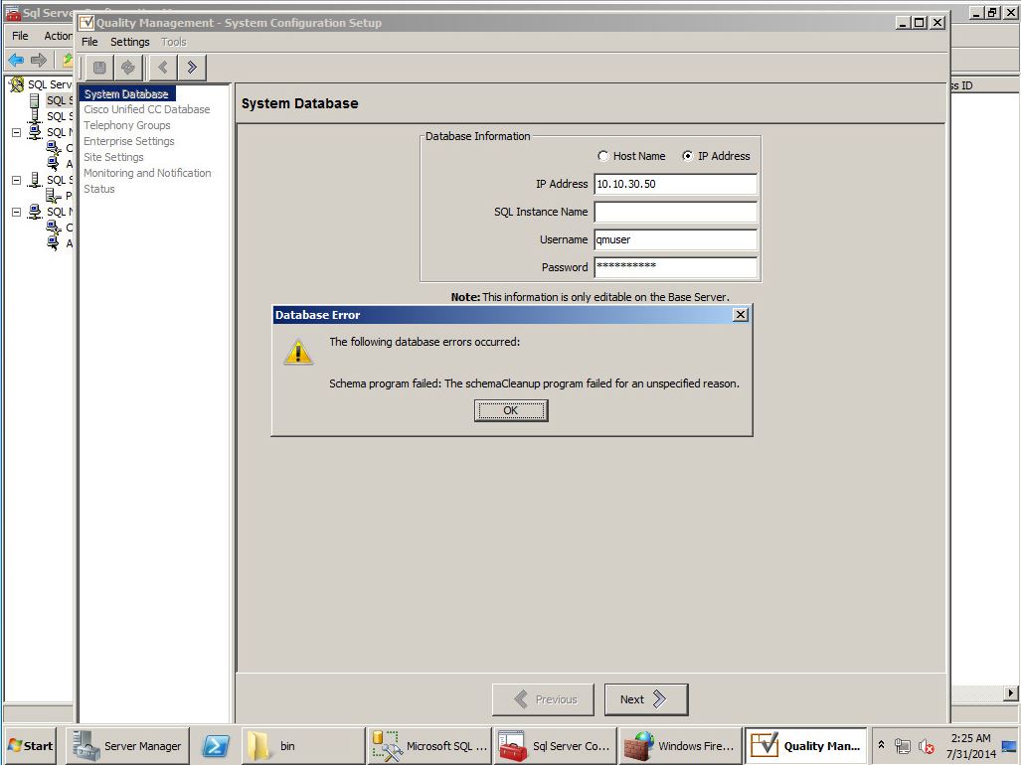The image size is (1021, 765).
Task: Click the SQL Instance Name field
Action: [x=676, y=212]
